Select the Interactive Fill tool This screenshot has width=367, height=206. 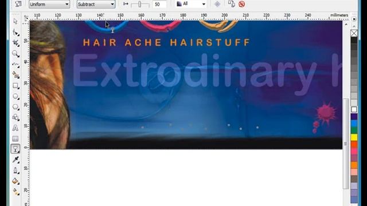point(15,192)
